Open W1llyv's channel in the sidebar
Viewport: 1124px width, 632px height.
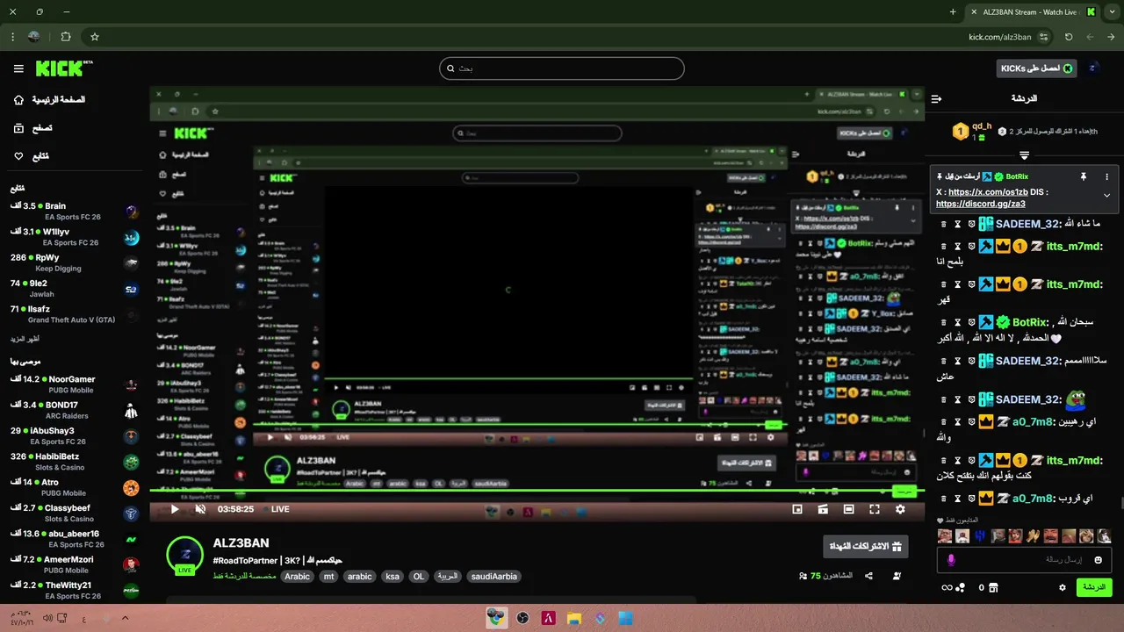point(75,237)
